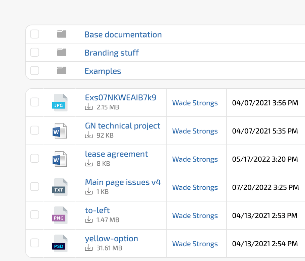Click the 31.61 MB file size text
Viewport: 305px width, 261px height.
pyautogui.click(x=109, y=248)
